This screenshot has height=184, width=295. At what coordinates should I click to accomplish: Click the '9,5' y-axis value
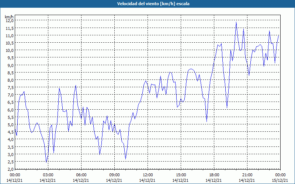[x=11, y=58]
